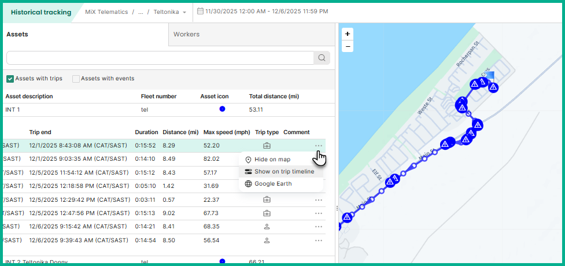Image resolution: width=565 pixels, height=266 pixels.
Task: Click the asset search input field
Action: tap(160, 57)
